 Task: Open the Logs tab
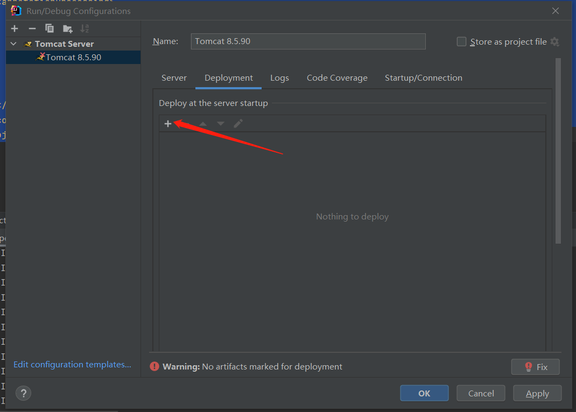click(279, 78)
